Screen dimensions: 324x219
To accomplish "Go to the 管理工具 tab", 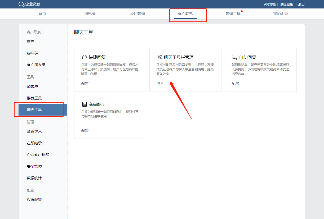I will (x=233, y=14).
